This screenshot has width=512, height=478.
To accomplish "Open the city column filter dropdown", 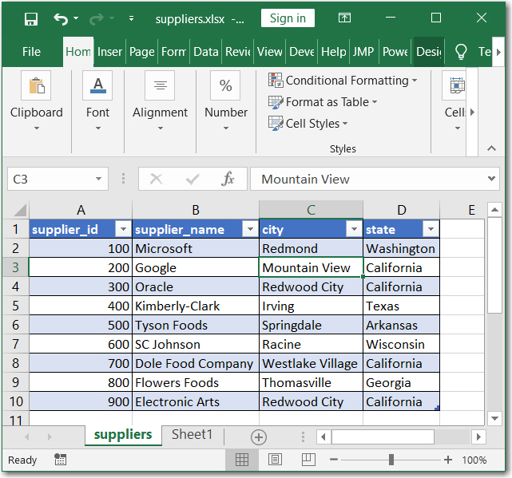I will tap(353, 230).
